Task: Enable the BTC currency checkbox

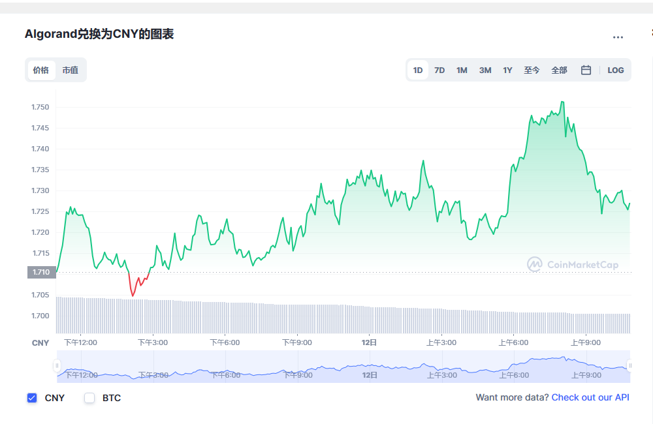Action: click(89, 398)
